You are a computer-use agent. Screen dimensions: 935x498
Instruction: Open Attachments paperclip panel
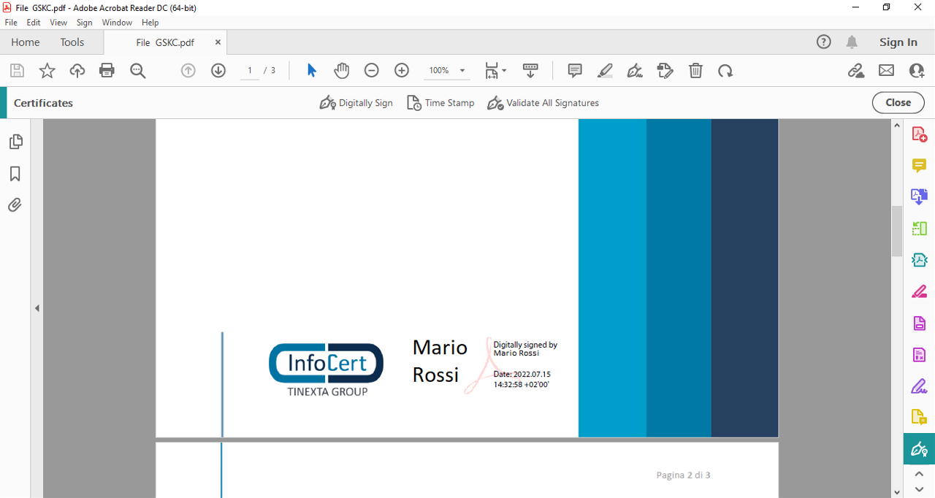coord(15,205)
